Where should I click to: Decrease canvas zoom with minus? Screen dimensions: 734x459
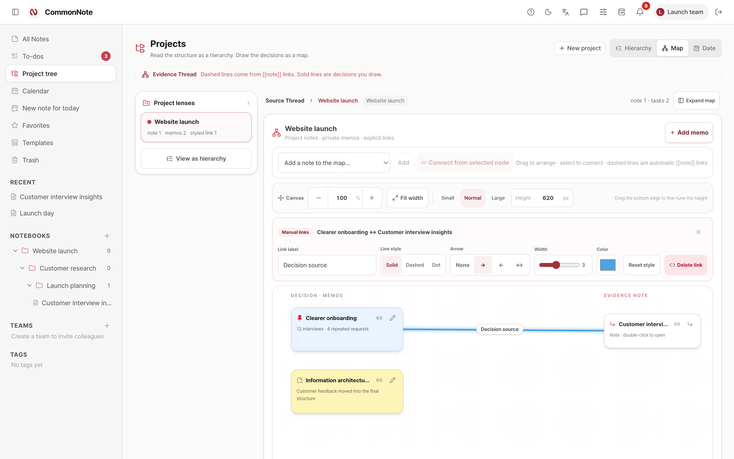(319, 198)
